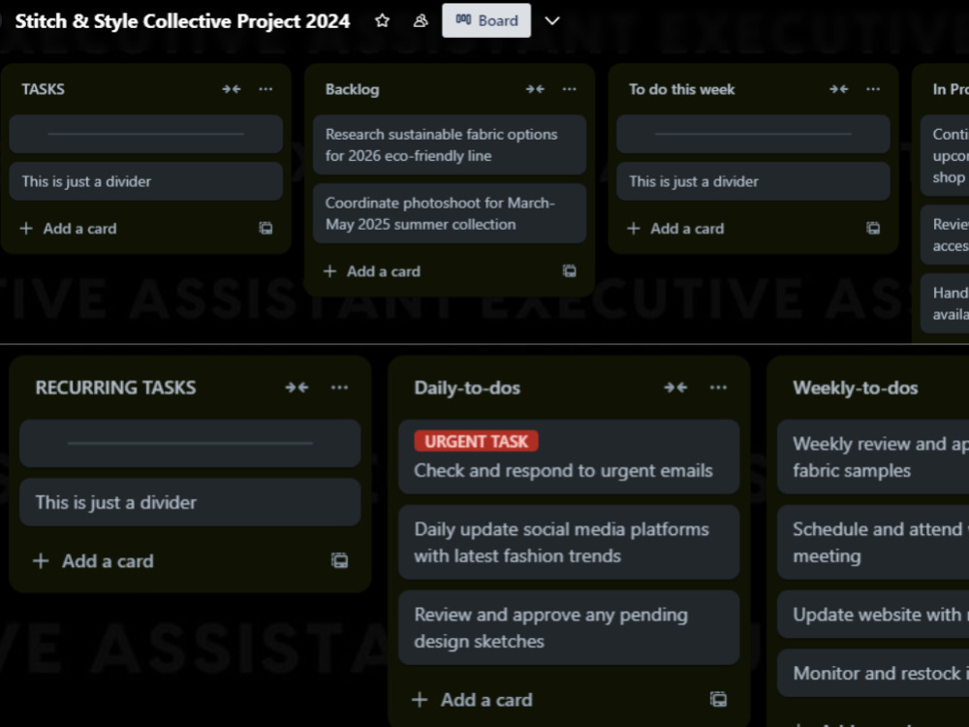The height and width of the screenshot is (727, 969).
Task: Add a card to TASKS list
Action: 68,228
